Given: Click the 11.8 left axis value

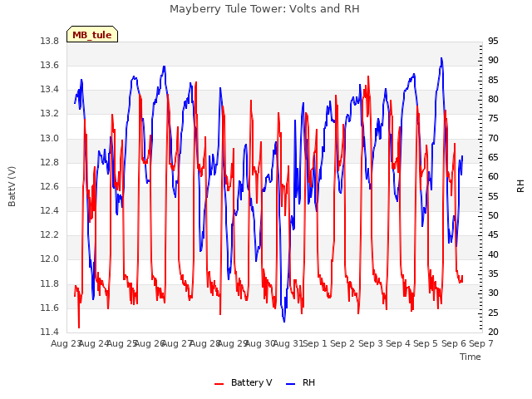Looking at the screenshot, I should coord(50,283).
